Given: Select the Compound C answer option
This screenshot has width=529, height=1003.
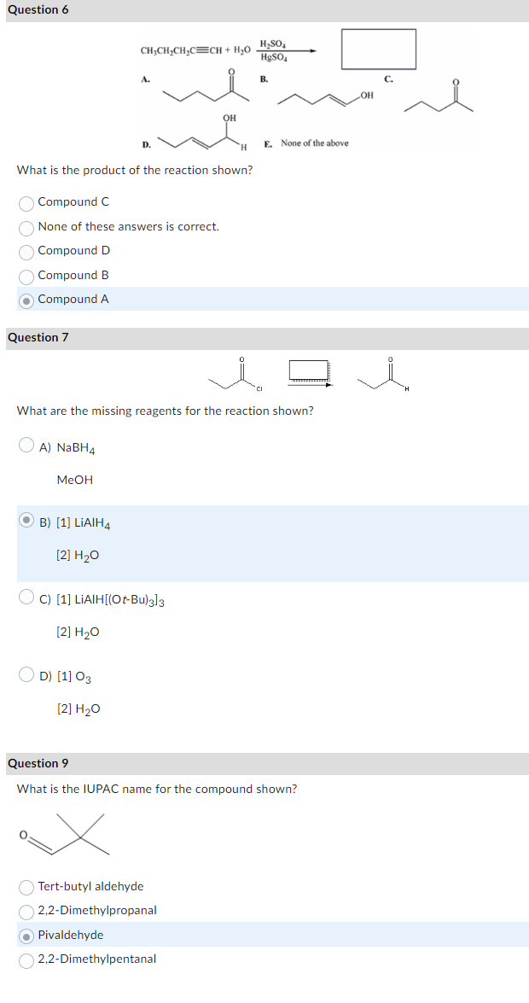Looking at the screenshot, I should [x=26, y=203].
